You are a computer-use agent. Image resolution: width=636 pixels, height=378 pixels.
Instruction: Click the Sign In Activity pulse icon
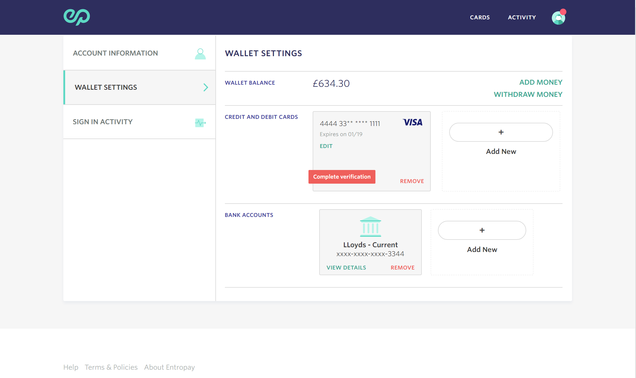[200, 122]
